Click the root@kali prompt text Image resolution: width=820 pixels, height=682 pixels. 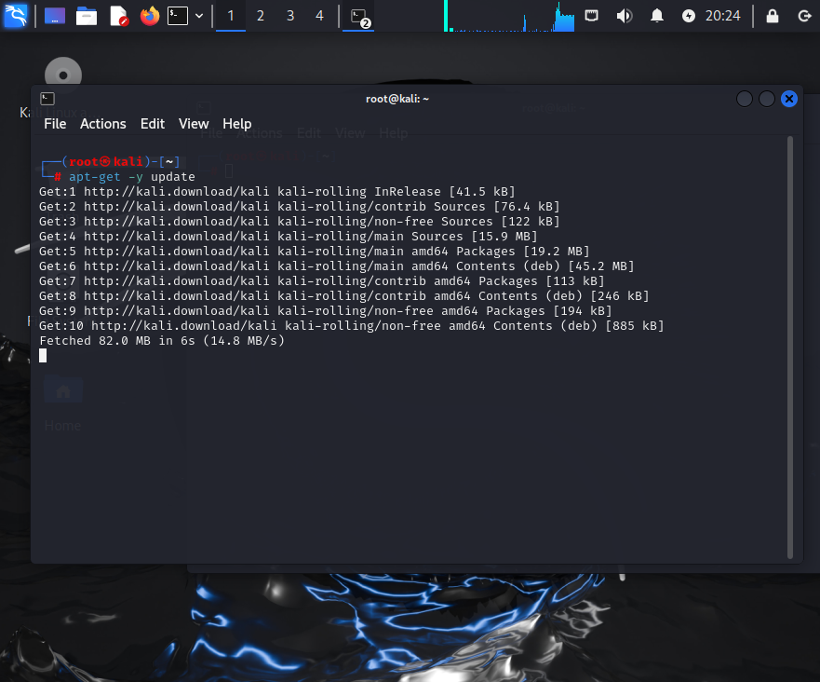click(x=106, y=162)
